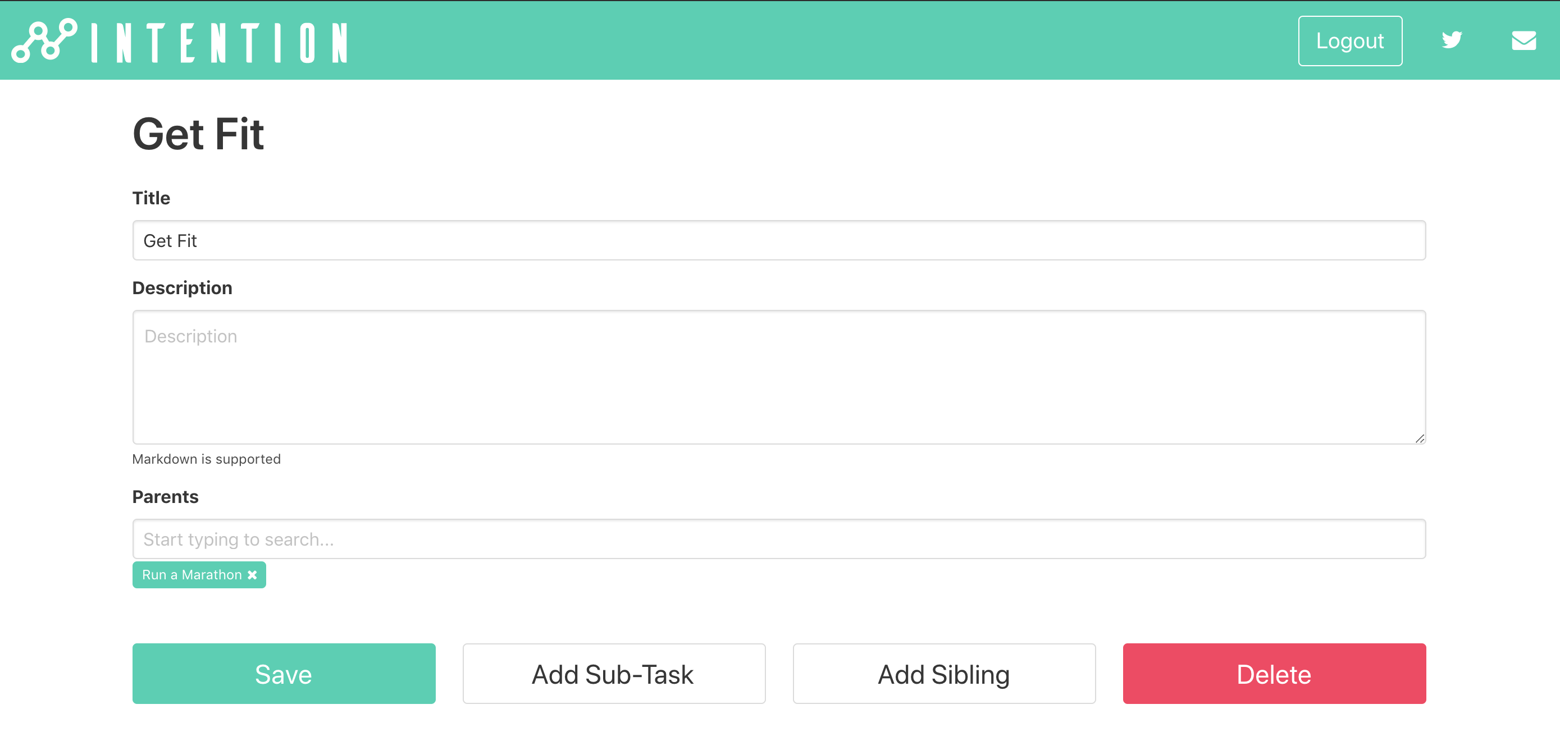The height and width of the screenshot is (741, 1560).
Task: Click the Parents field label
Action: [x=165, y=496]
